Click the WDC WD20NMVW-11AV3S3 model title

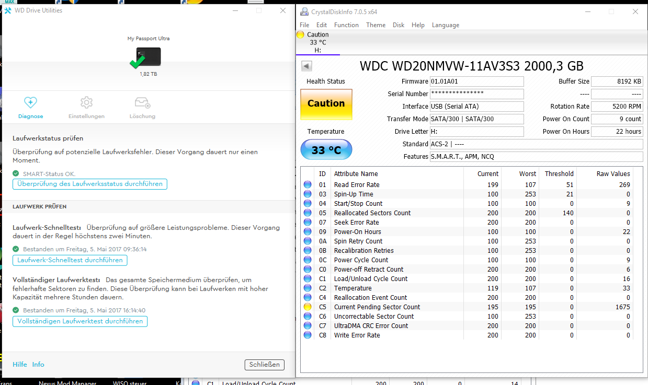click(x=472, y=66)
